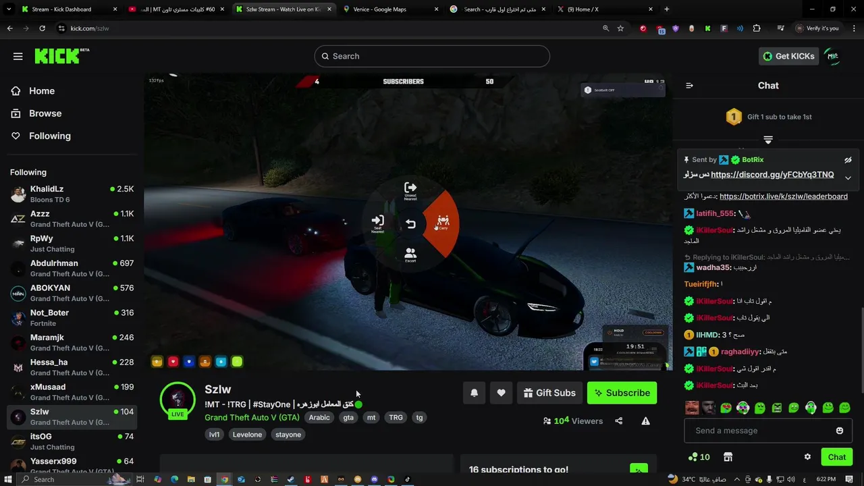Toggle stream notifications bell
Screen dimensions: 864x486
click(x=474, y=393)
